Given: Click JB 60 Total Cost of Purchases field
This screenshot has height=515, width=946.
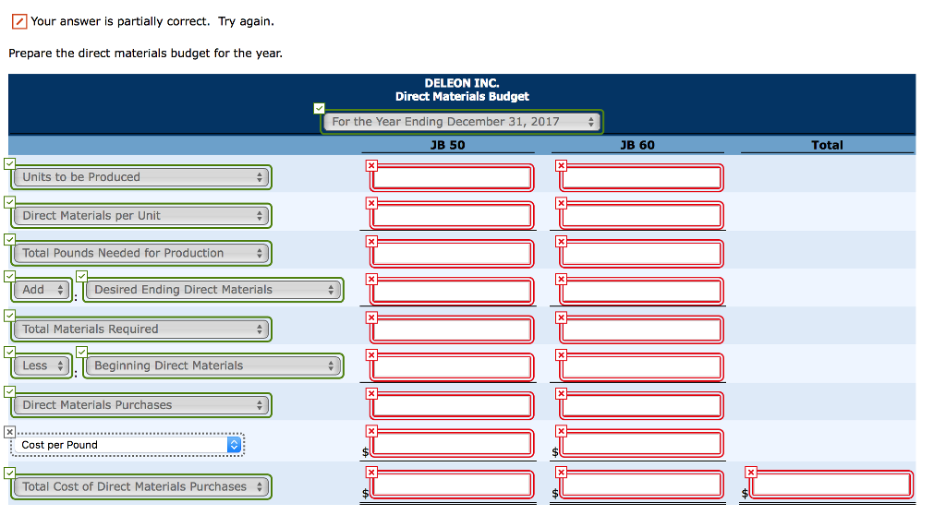Looking at the screenshot, I should click(x=641, y=485).
